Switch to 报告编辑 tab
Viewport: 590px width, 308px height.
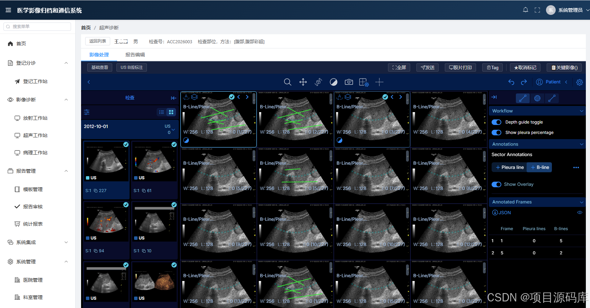point(135,55)
